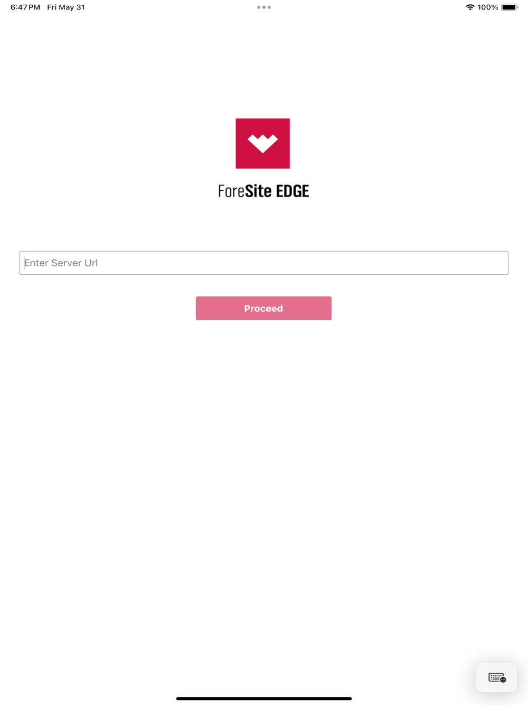Click the word Site in the title
The image size is (528, 705).
coord(258,191)
